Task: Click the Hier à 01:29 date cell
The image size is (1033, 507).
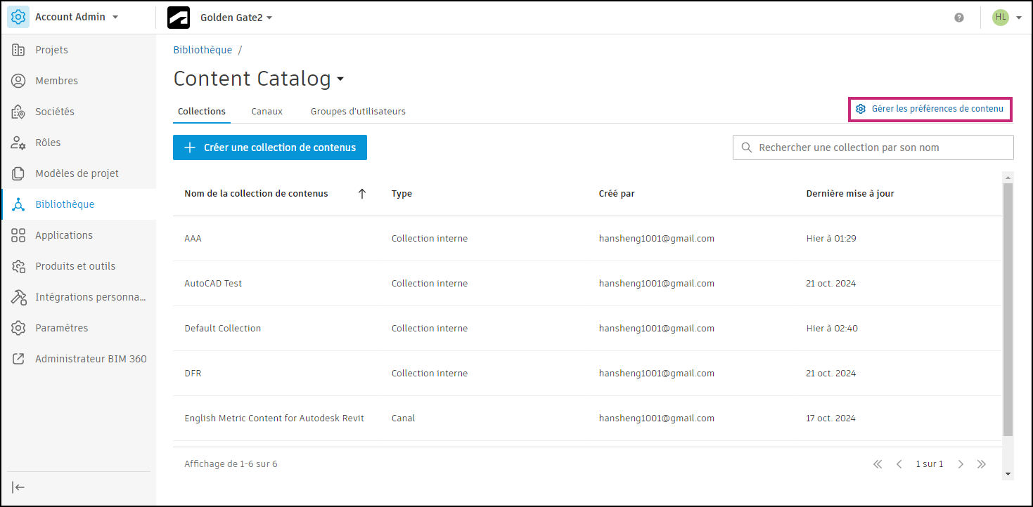Action: click(x=831, y=239)
